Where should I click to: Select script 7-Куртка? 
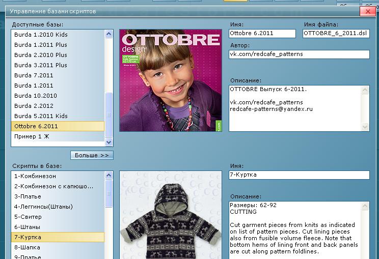pos(58,237)
